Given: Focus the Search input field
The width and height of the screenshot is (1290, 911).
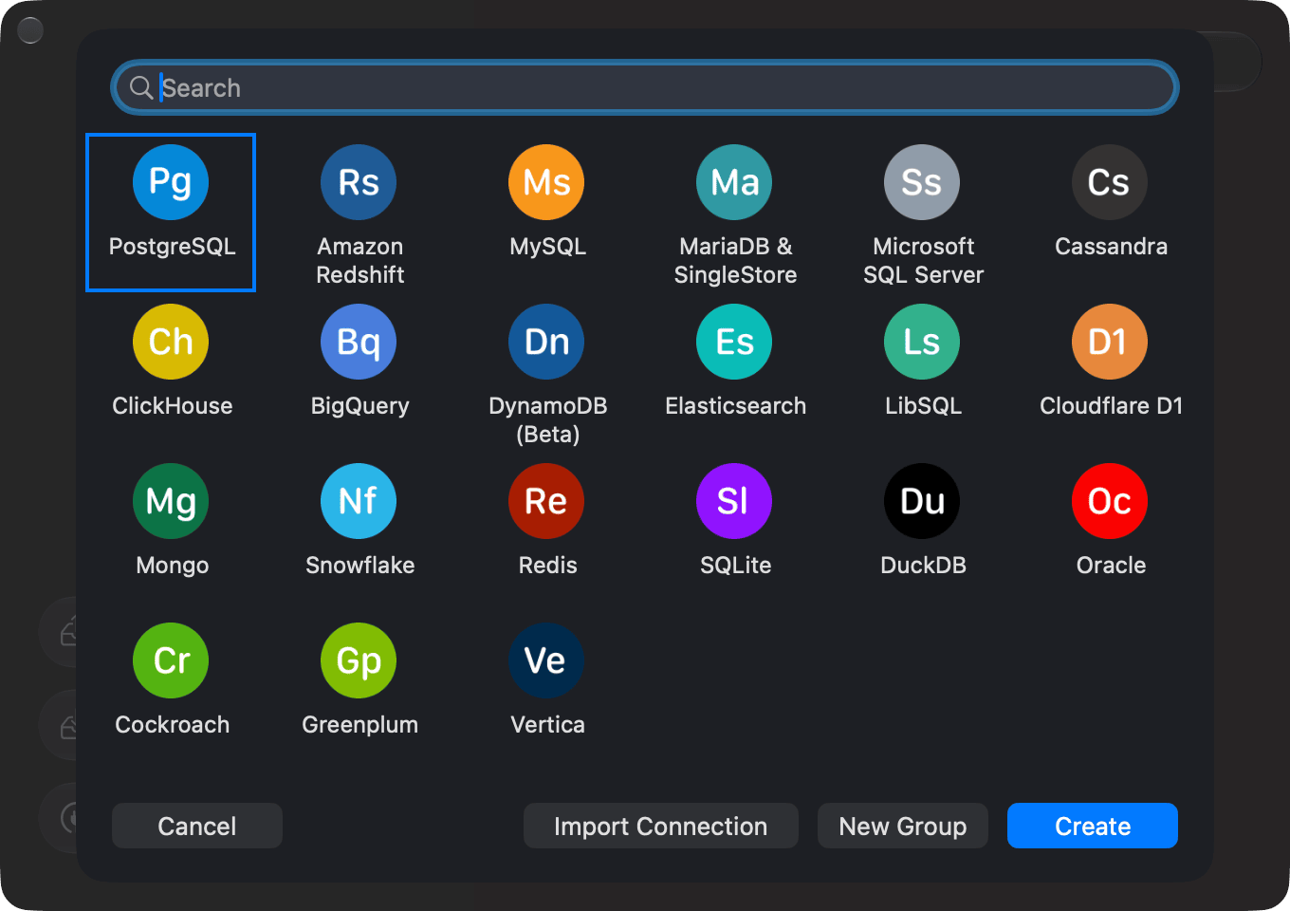Looking at the screenshot, I should [x=645, y=87].
